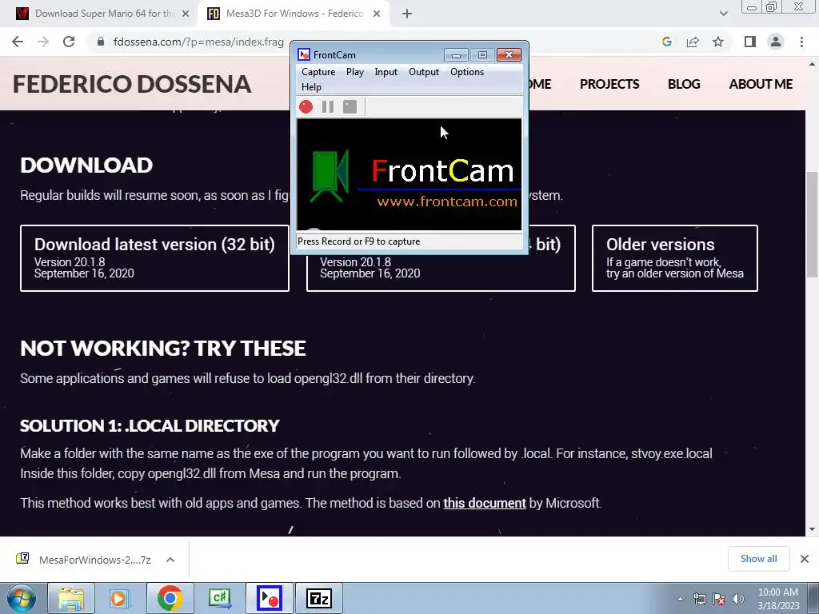The width and height of the screenshot is (819, 614).
Task: Click the 7-Zip taskbar icon
Action: pyautogui.click(x=319, y=598)
